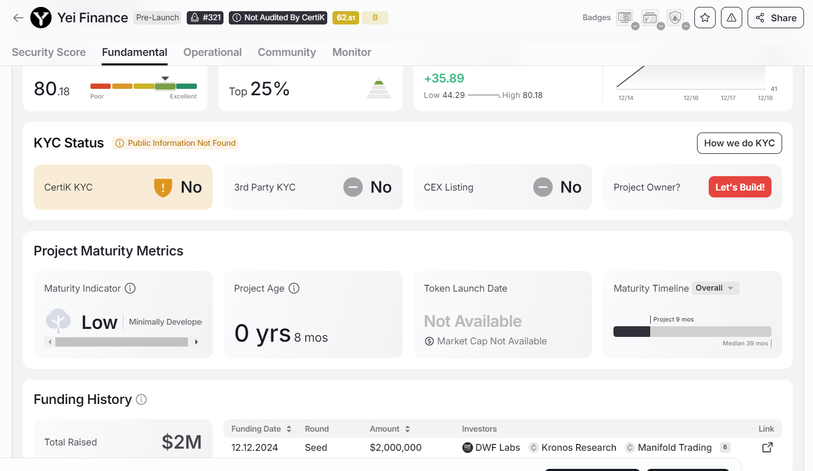The height and width of the screenshot is (471, 813).
Task: Show Funding History info tooltip
Action: point(142,399)
